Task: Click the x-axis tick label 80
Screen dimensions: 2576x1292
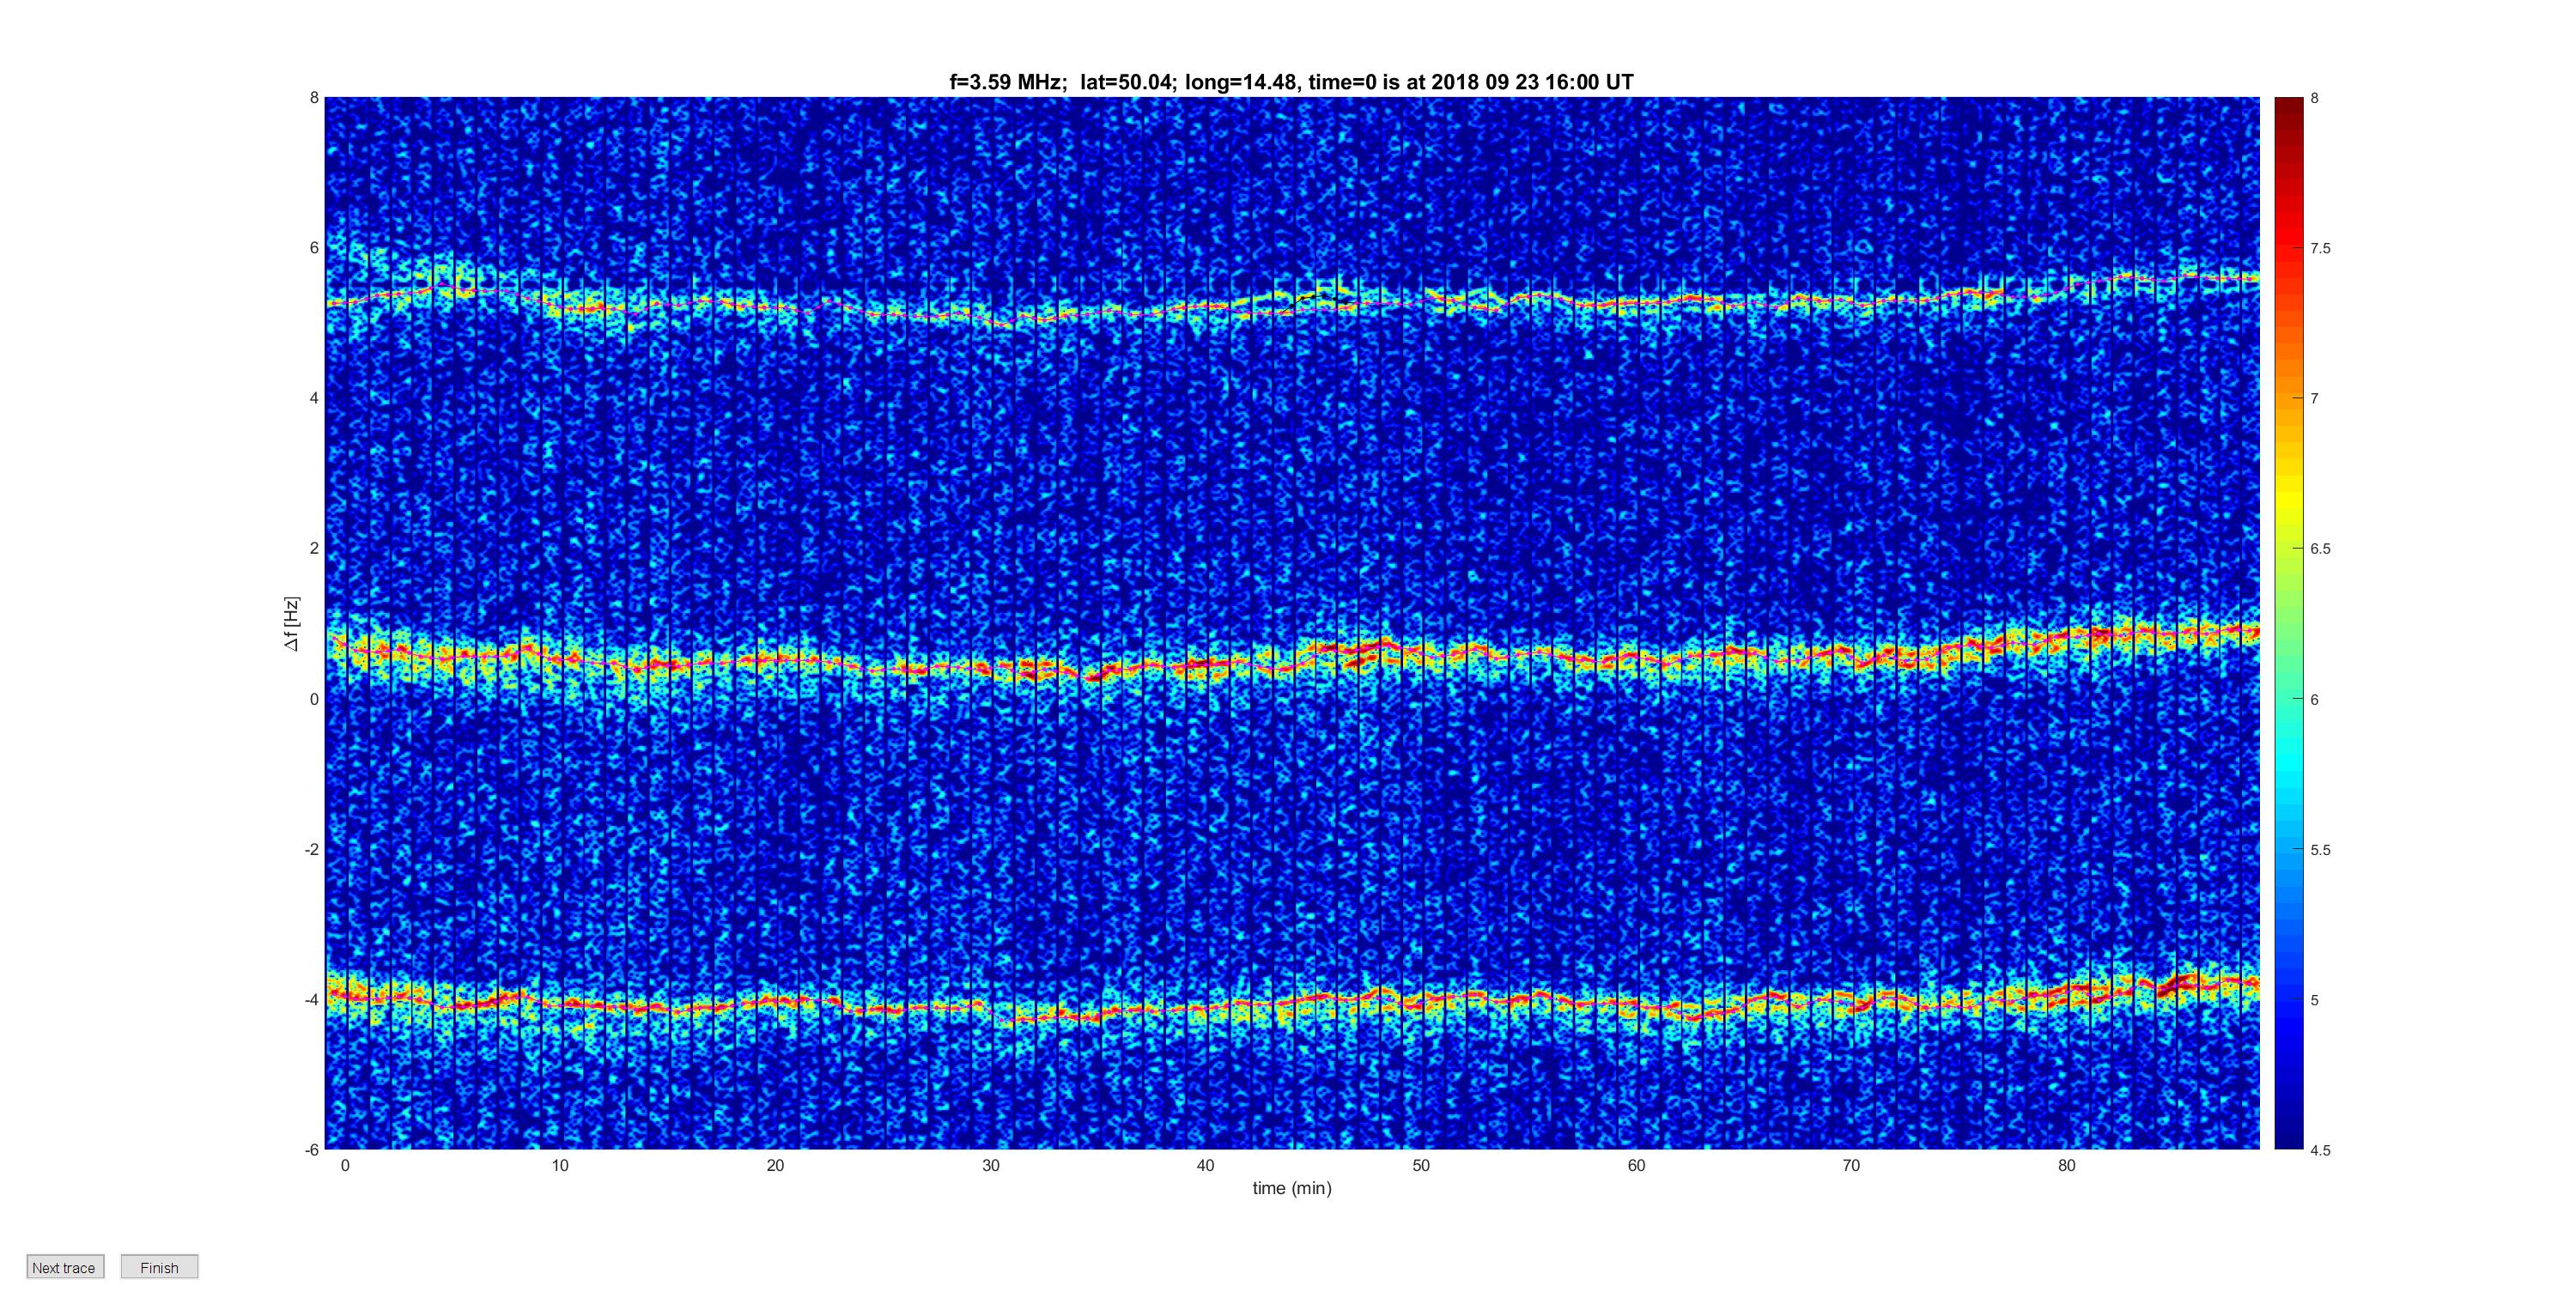Action: tap(2066, 1165)
